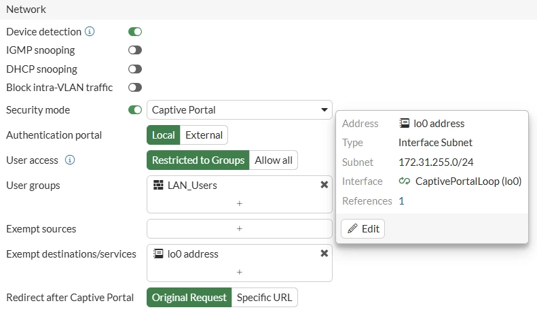Select Original Request redirect option
Screen dimensions: 537x314
189,297
